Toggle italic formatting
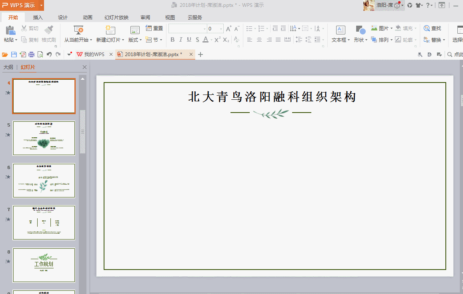Screen dimensions: 463x294 coord(181,40)
